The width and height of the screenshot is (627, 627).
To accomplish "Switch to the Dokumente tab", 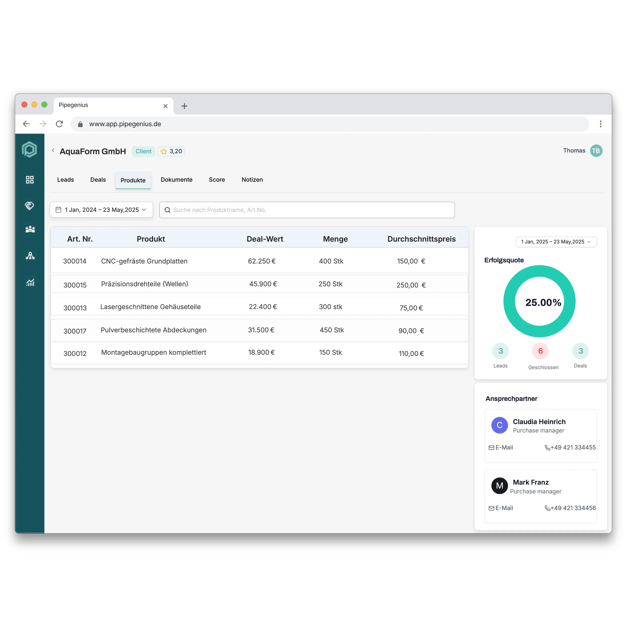I will pyautogui.click(x=177, y=180).
